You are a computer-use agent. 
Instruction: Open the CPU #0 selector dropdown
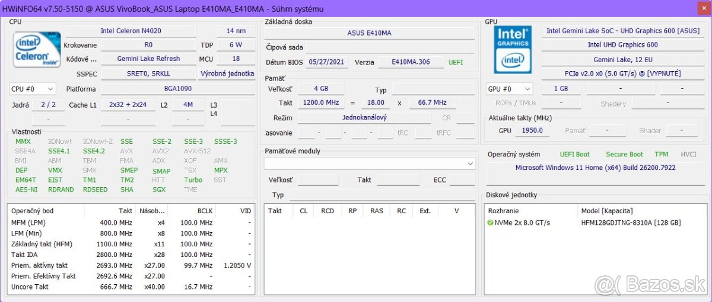(x=33, y=89)
